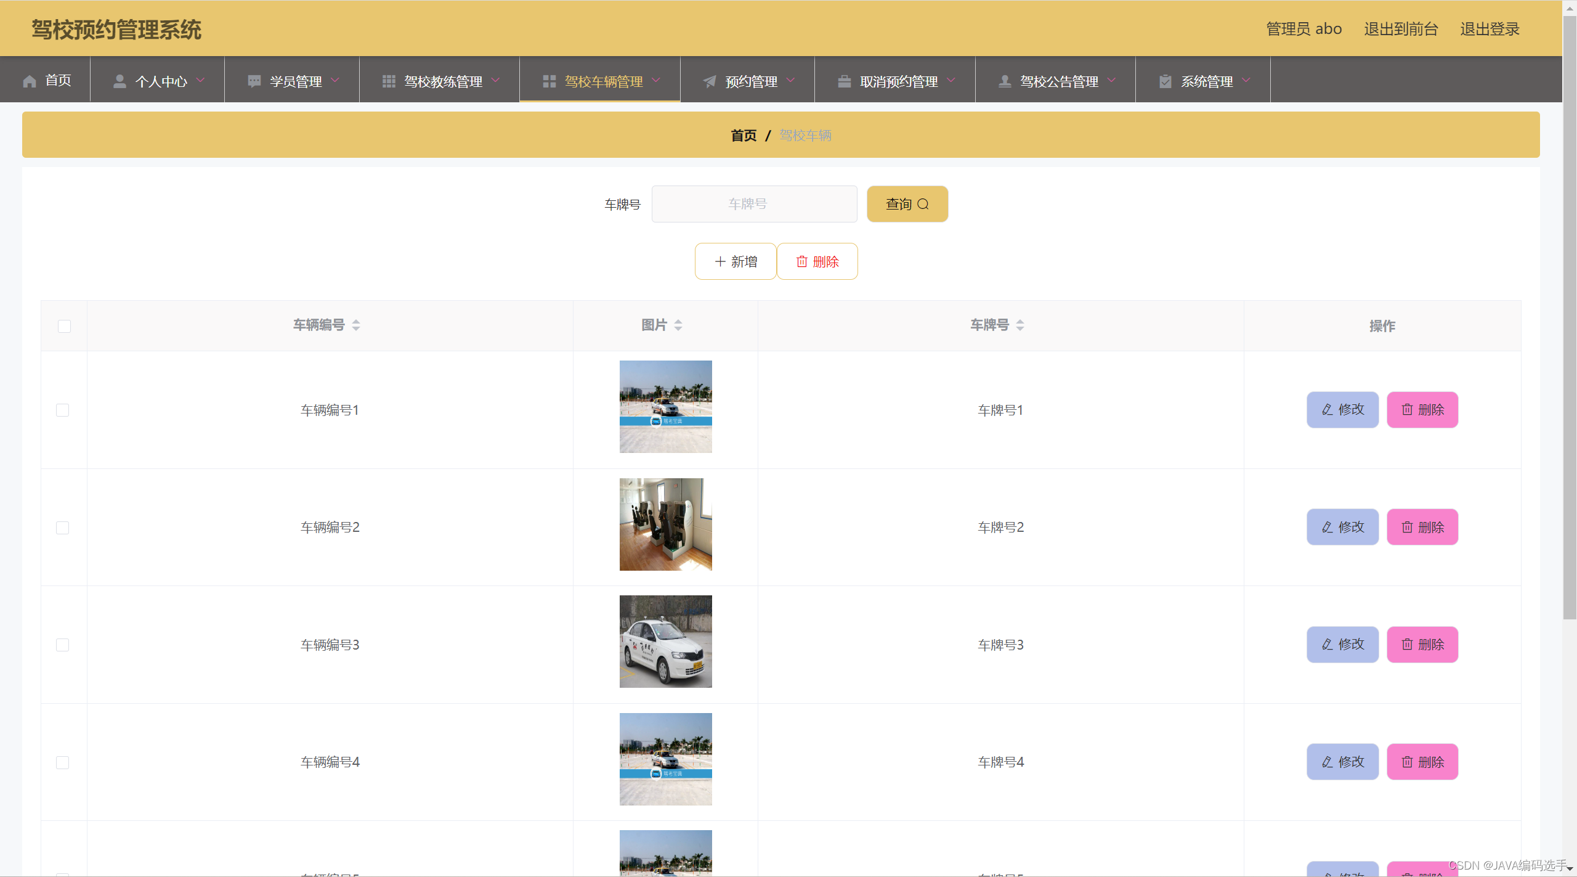Click the grid icon beside 驾校教练管理
1577x877 pixels.
coord(389,81)
